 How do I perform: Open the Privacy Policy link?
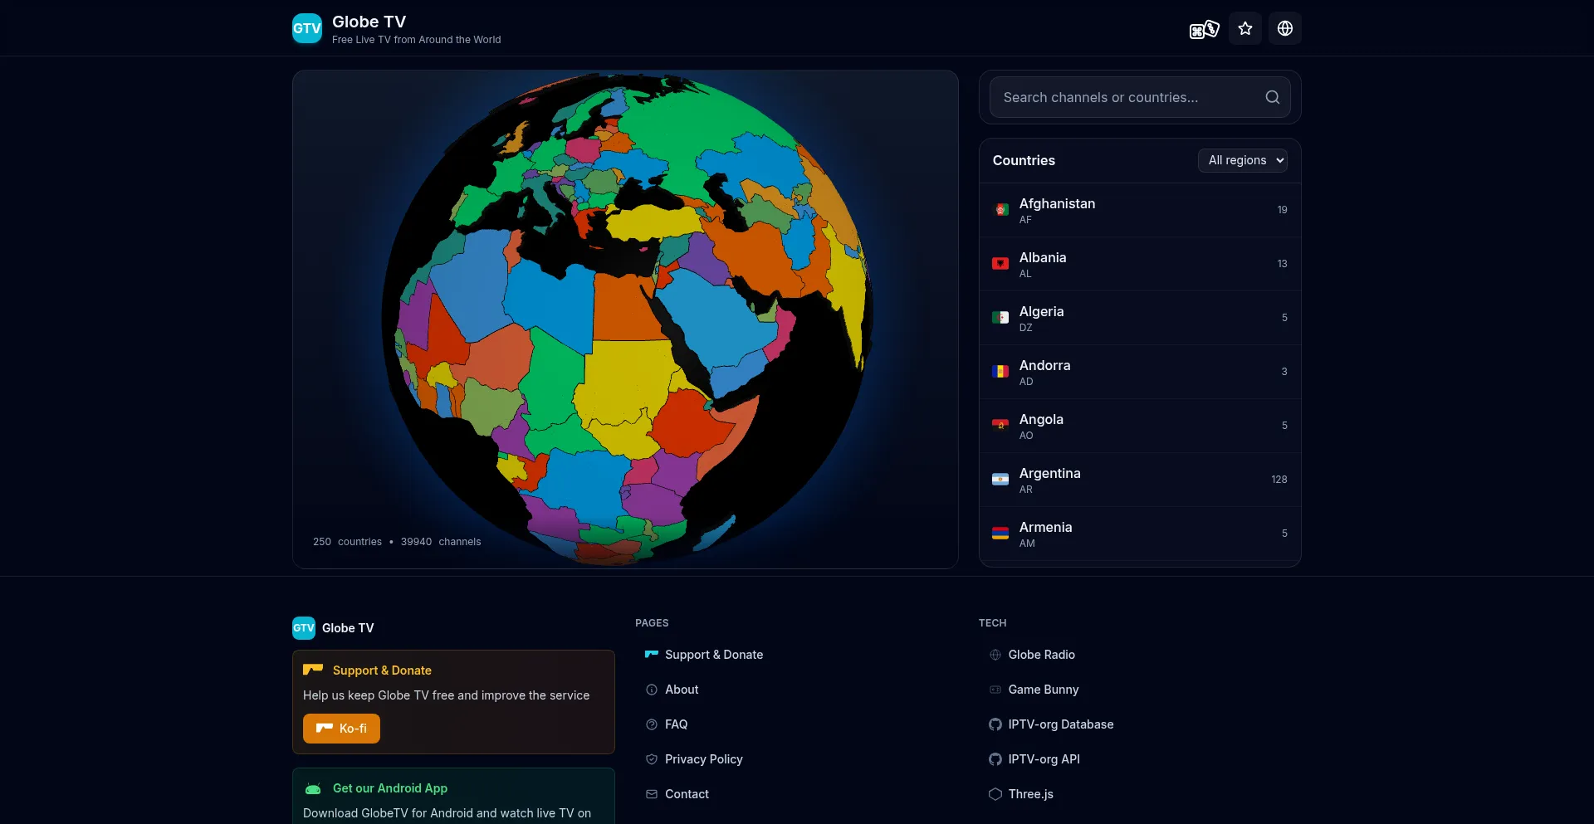coord(703,759)
